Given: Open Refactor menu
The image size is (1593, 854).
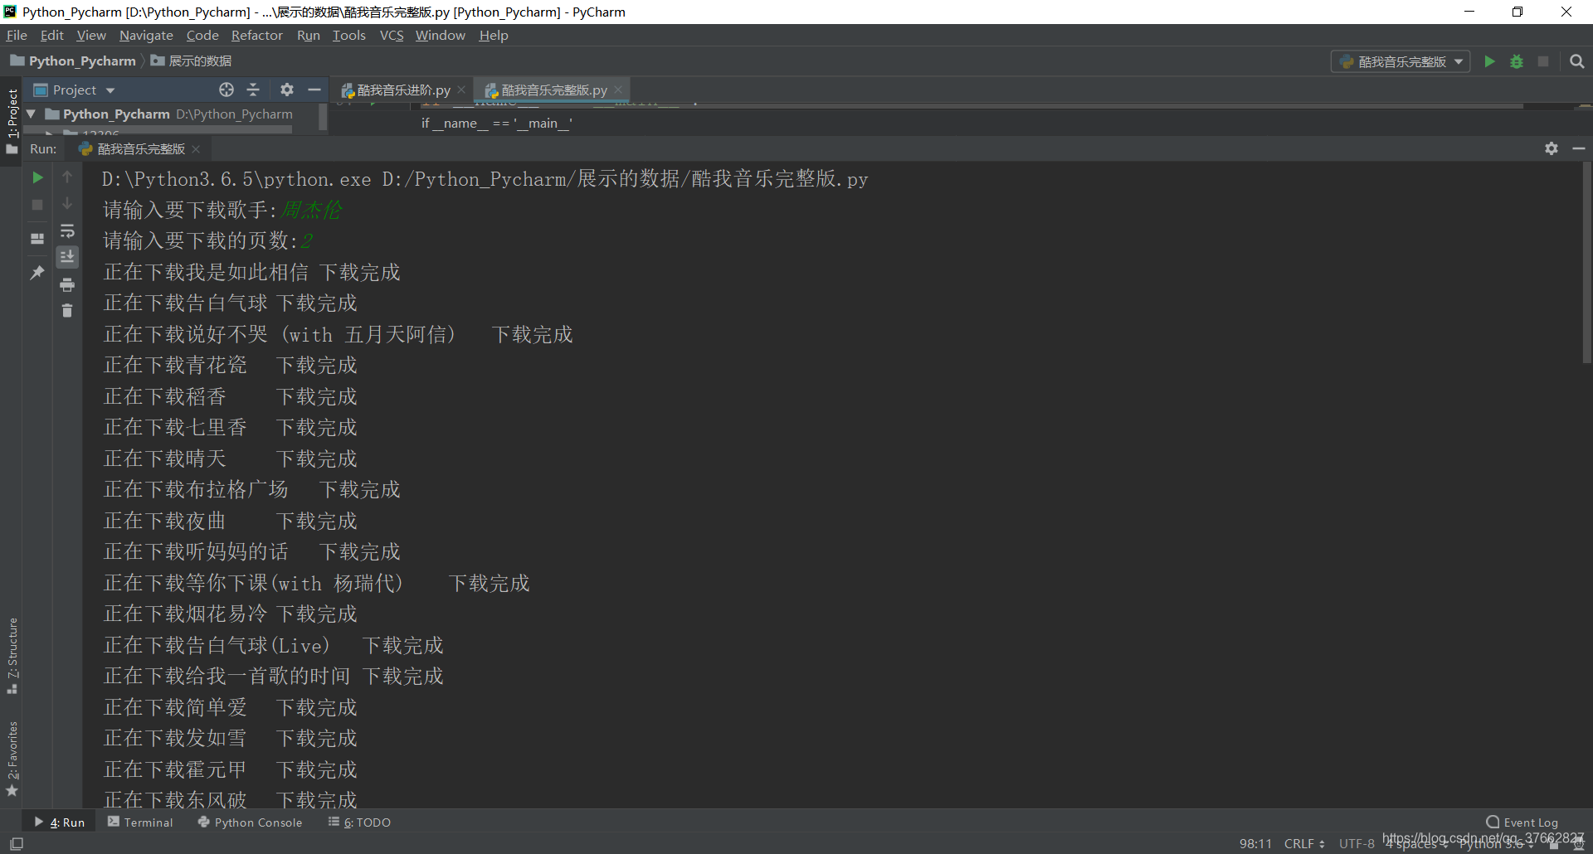Looking at the screenshot, I should (x=257, y=35).
